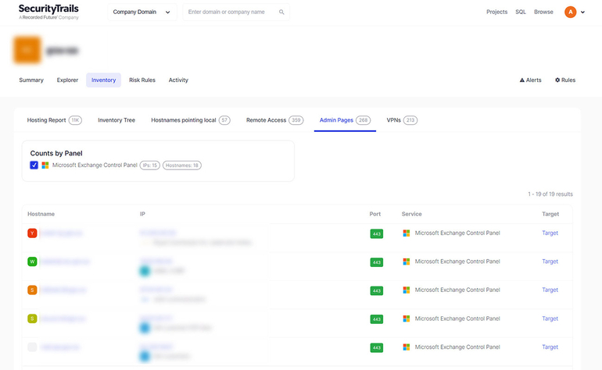Click the IPs: 15 badge
Image resolution: width=602 pixels, height=370 pixels.
click(150, 165)
